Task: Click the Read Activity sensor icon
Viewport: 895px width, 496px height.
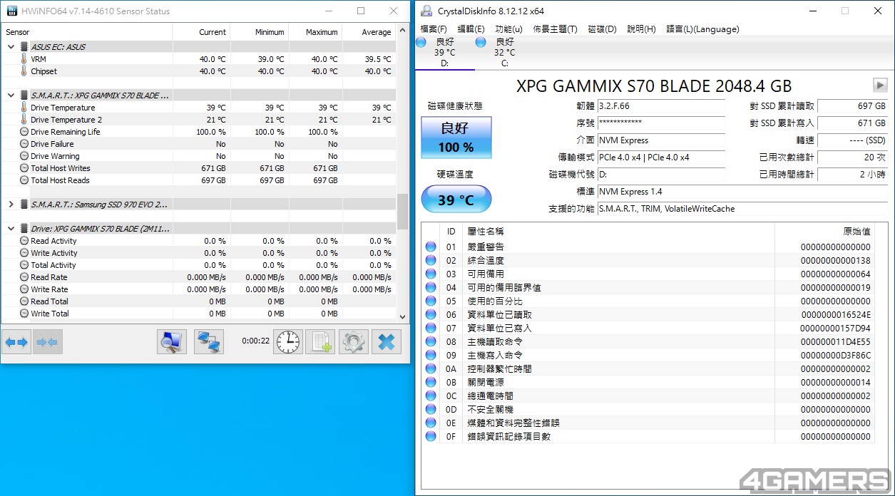Action: [x=24, y=241]
